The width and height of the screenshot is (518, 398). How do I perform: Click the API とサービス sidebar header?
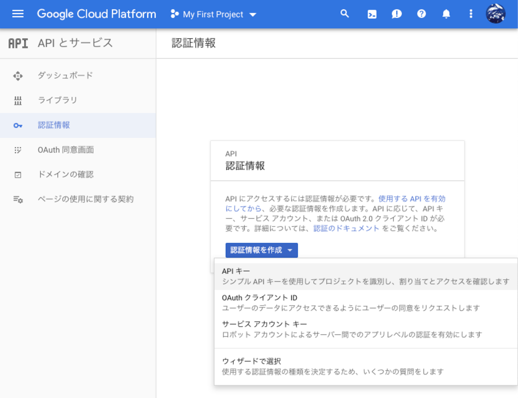[75, 43]
